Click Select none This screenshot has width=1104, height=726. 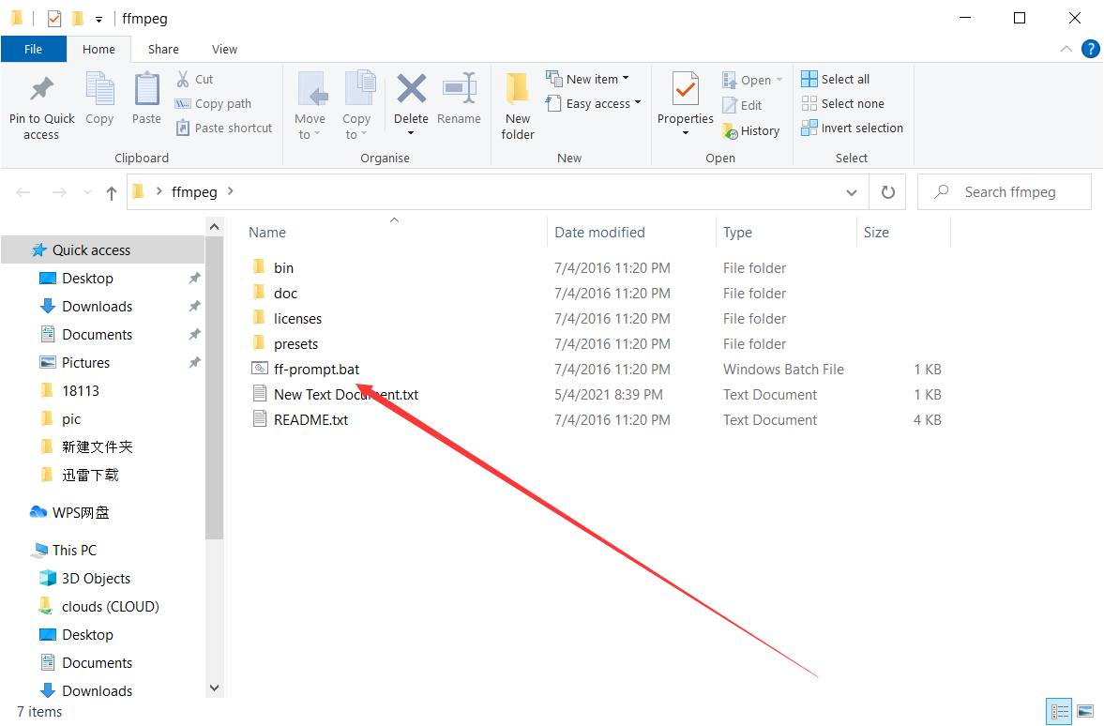843,103
